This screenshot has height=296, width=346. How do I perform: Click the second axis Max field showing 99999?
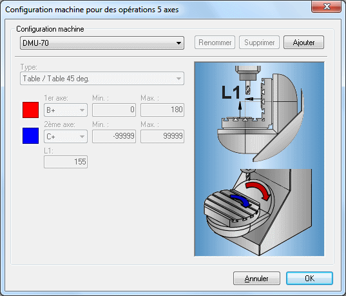tap(162, 136)
